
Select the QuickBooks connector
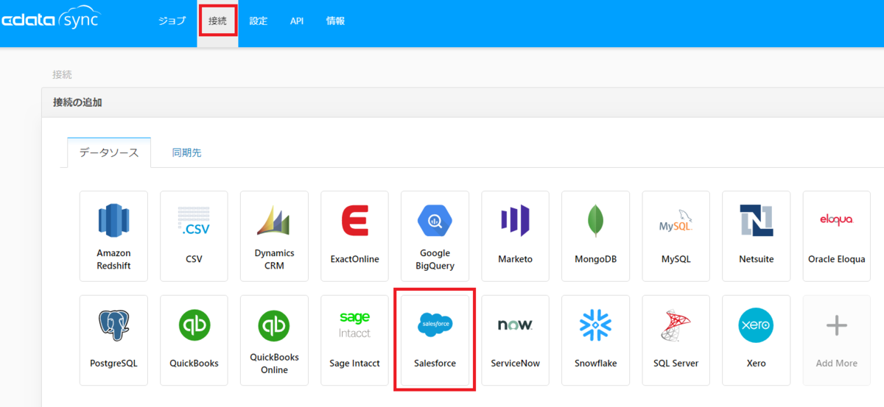(x=194, y=341)
